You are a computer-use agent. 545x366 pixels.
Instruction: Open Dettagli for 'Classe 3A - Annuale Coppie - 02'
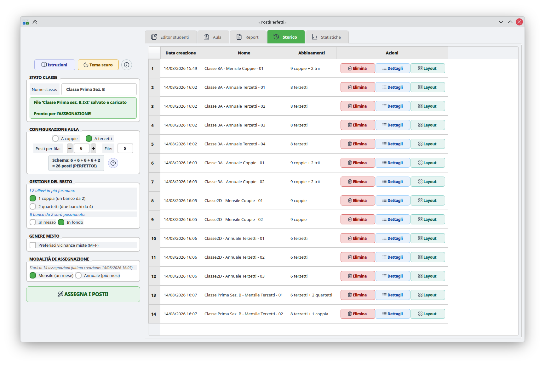(393, 182)
